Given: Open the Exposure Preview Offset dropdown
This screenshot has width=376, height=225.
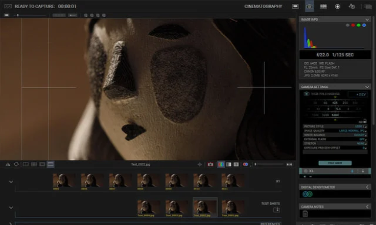Looking at the screenshot, I should click(x=335, y=148).
